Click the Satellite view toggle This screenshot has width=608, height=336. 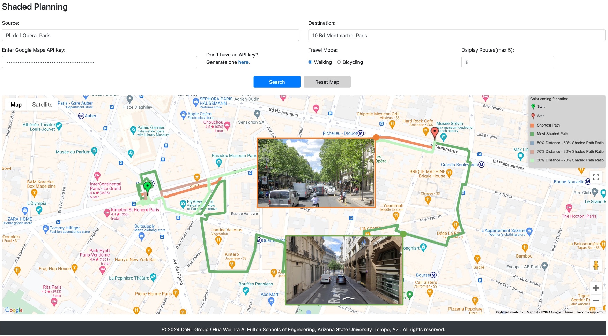(42, 104)
